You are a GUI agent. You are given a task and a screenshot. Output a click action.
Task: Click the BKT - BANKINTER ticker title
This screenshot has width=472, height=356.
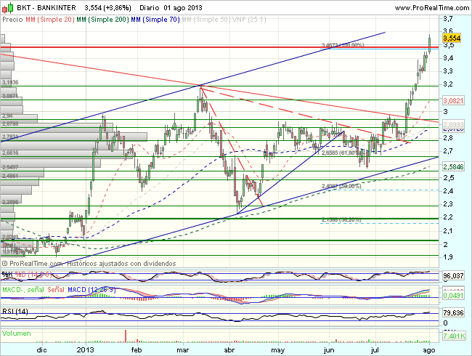[x=46, y=7]
